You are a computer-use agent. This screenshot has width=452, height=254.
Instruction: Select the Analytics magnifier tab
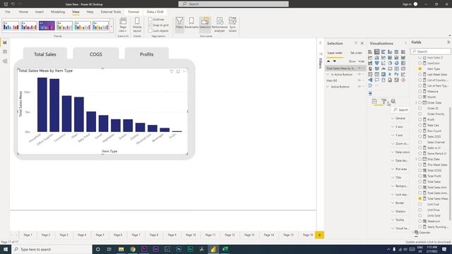(393, 101)
